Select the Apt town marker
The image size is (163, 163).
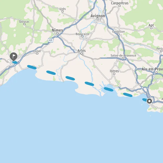coord(151,28)
